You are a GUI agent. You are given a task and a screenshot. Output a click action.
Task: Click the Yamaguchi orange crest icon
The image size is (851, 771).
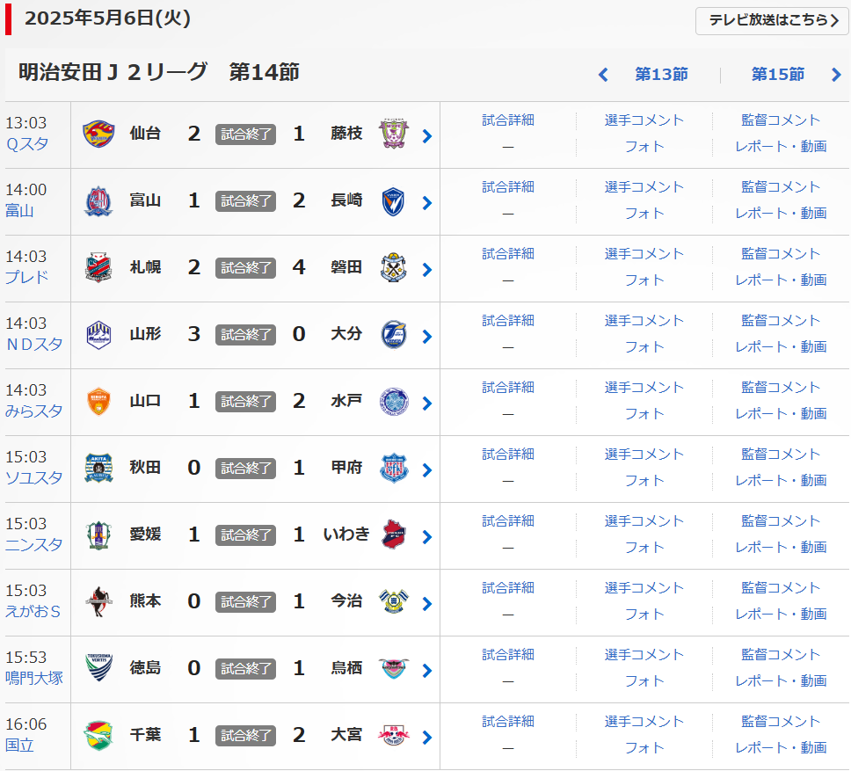click(98, 402)
